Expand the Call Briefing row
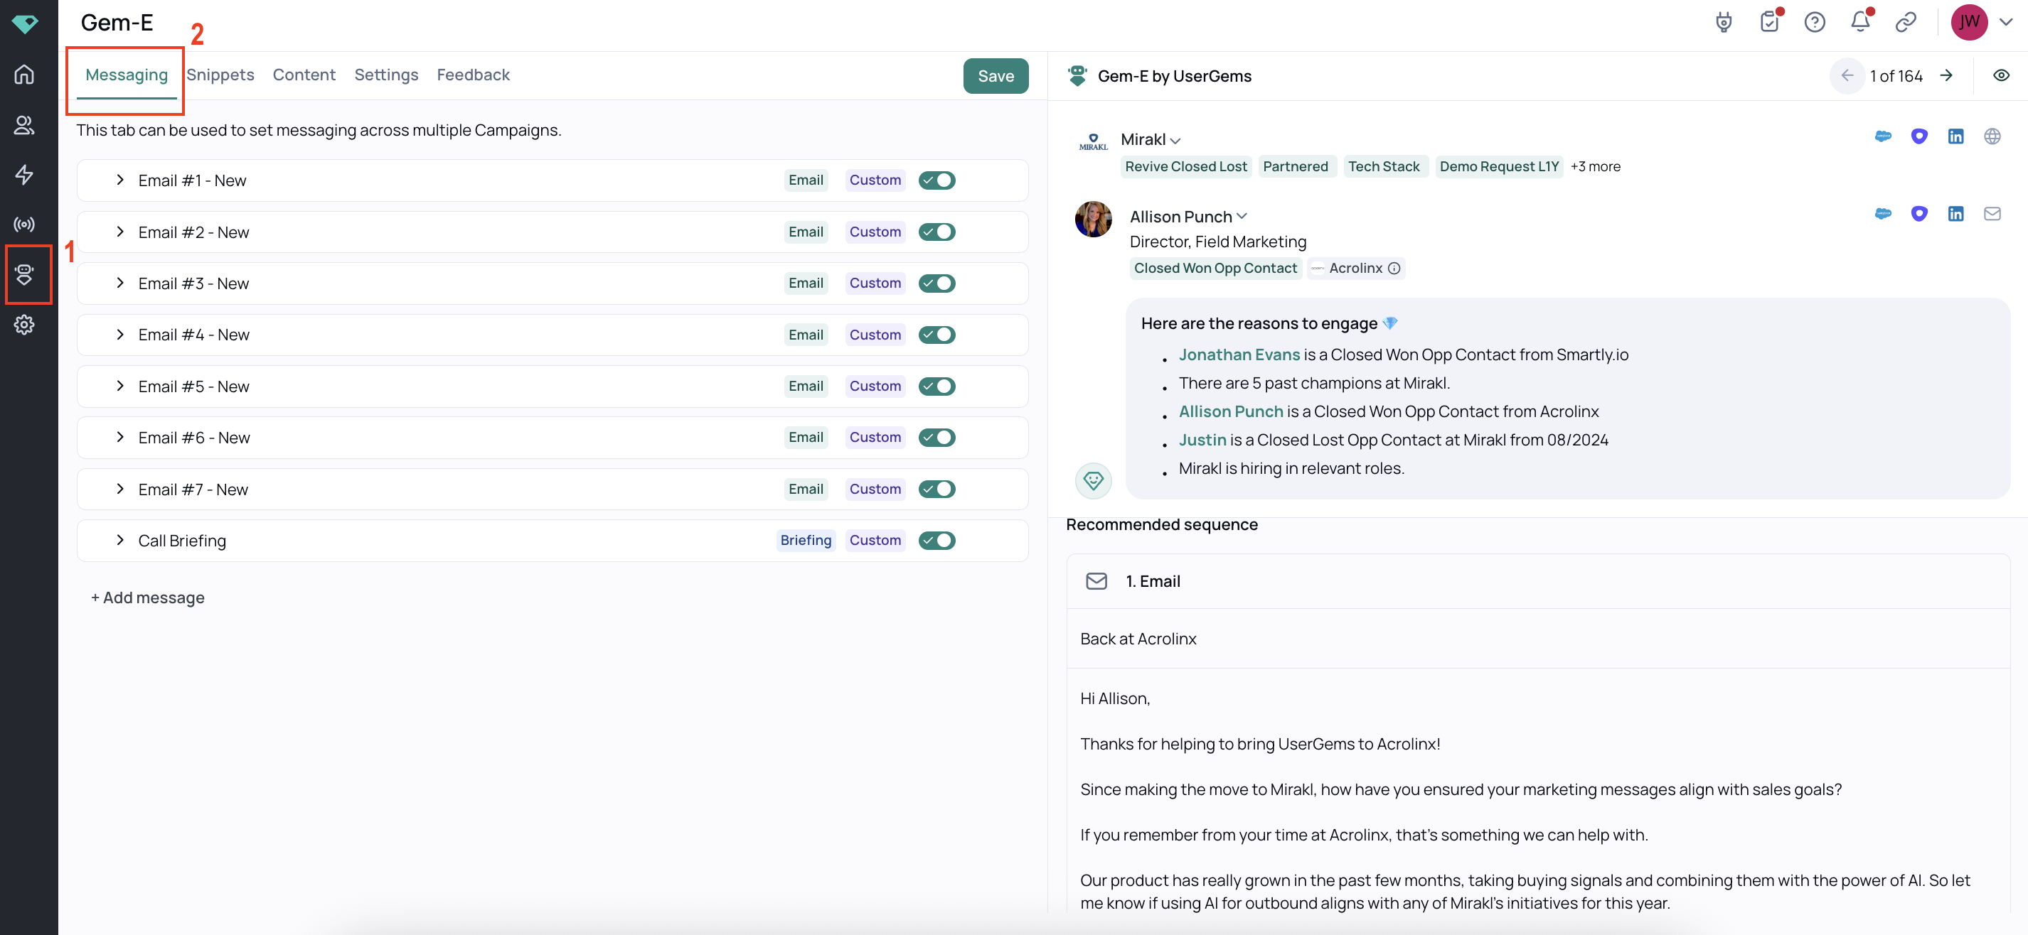This screenshot has width=2028, height=935. pos(119,540)
